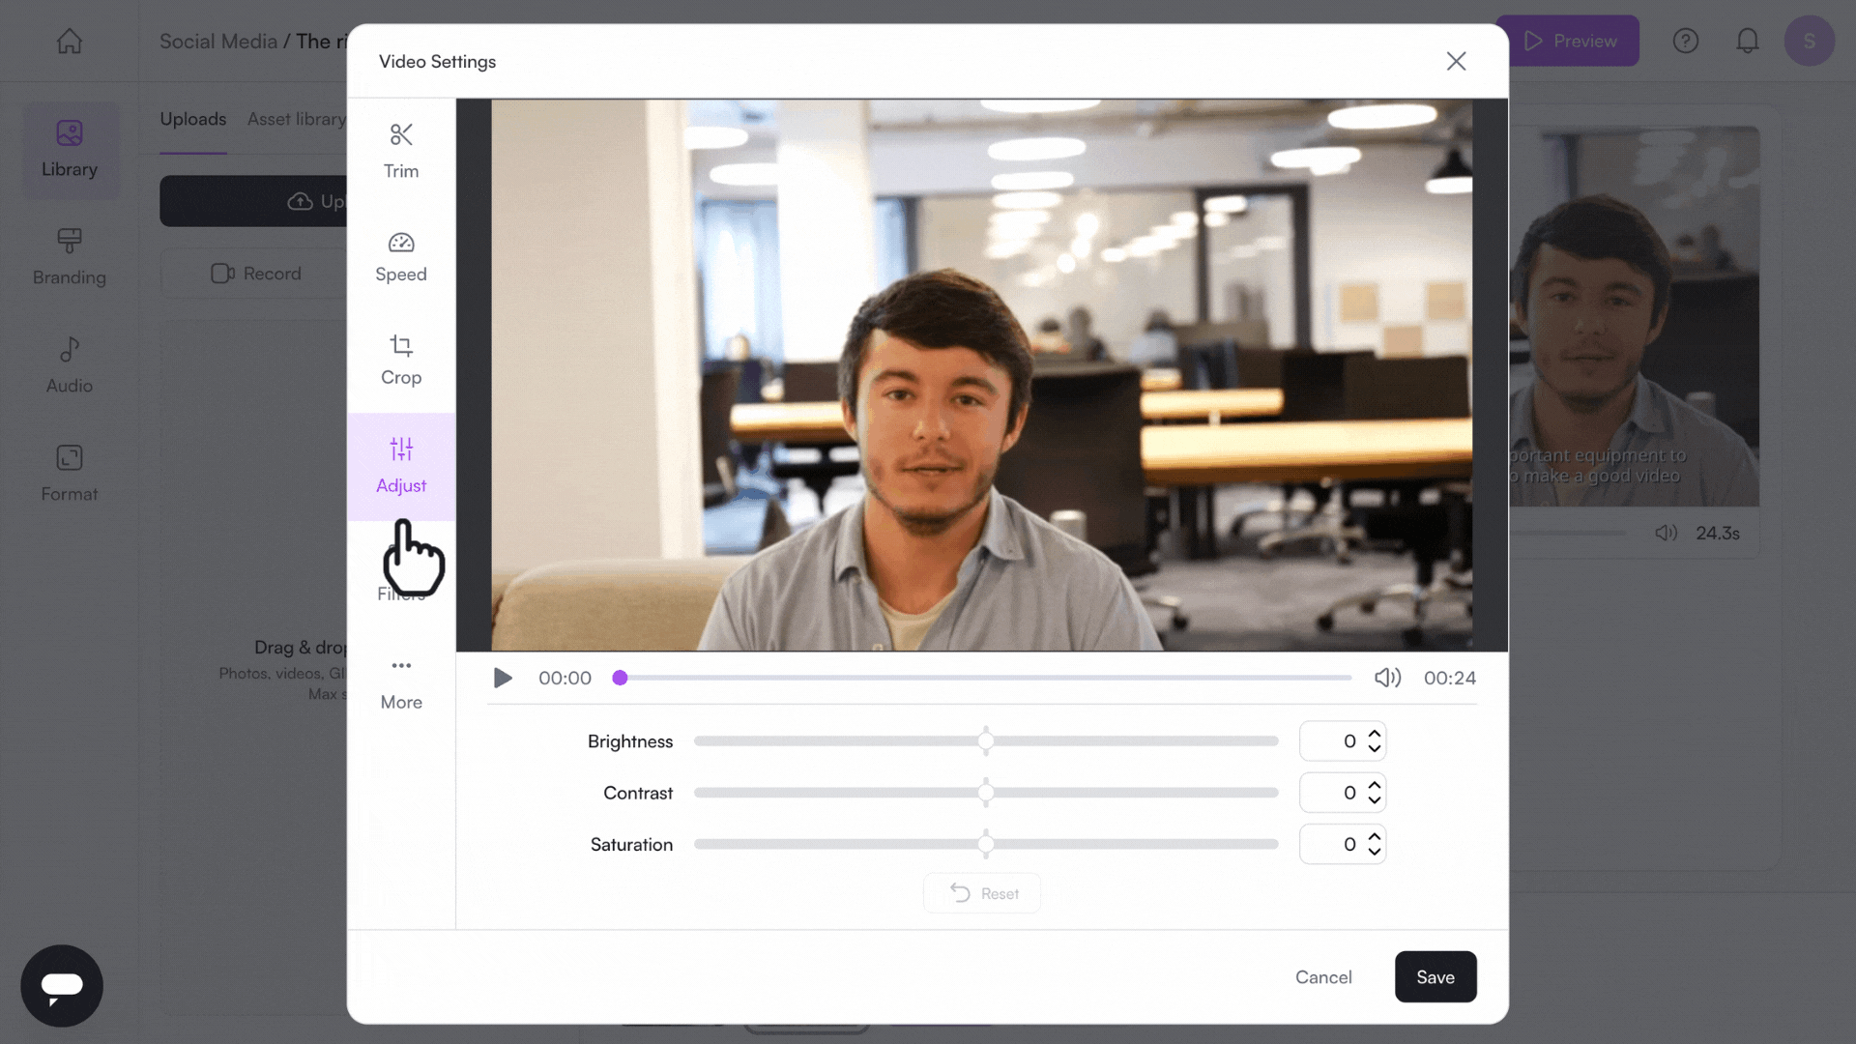This screenshot has height=1044, width=1856.
Task: Select the Crop tool
Action: pyautogui.click(x=401, y=361)
